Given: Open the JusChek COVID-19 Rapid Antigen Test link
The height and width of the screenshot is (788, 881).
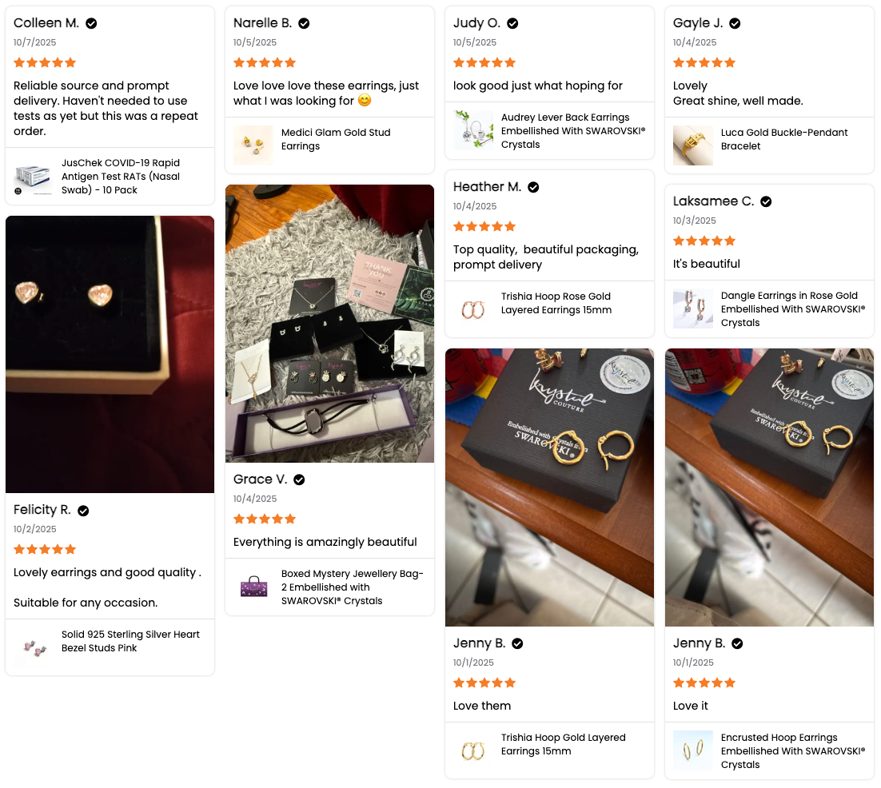Looking at the screenshot, I should (x=121, y=177).
